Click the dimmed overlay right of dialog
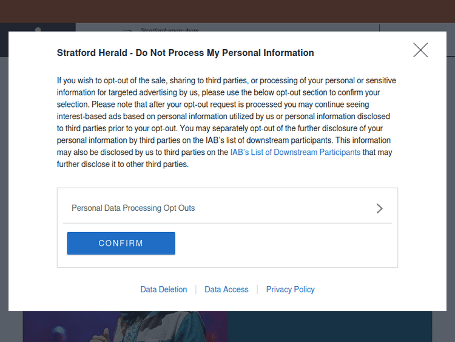The height and width of the screenshot is (342, 455). pos(451,182)
